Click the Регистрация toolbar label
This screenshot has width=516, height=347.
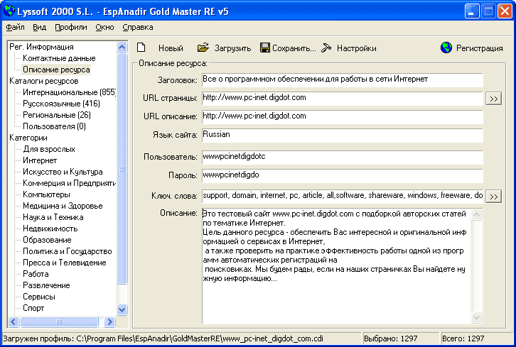(x=479, y=48)
